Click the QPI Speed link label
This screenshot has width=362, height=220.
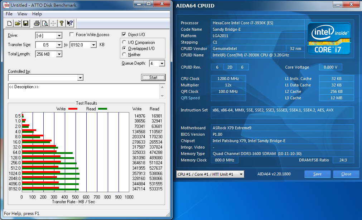pos(190,98)
